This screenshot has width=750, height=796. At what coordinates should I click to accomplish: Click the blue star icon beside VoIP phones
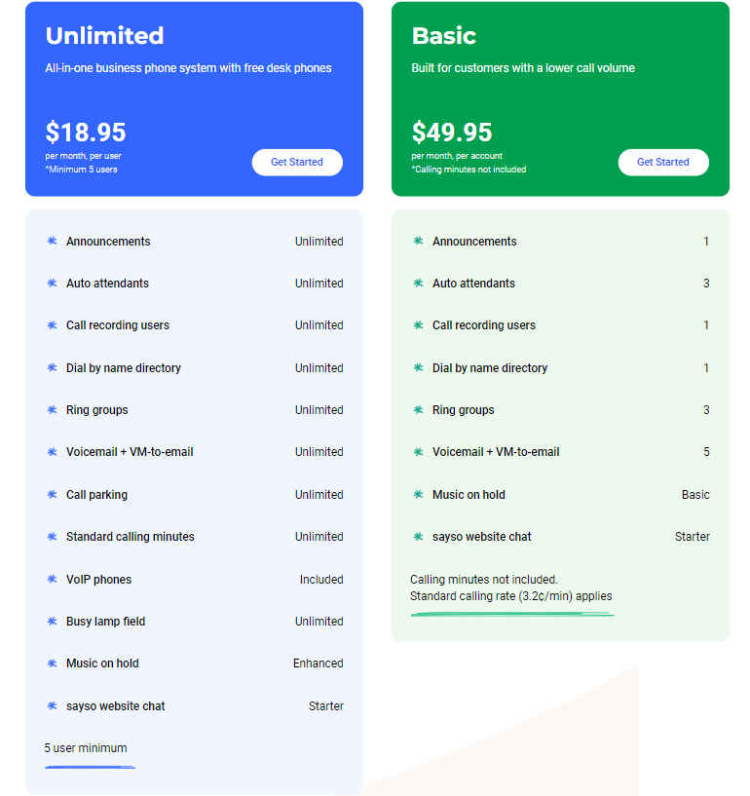pyautogui.click(x=53, y=580)
